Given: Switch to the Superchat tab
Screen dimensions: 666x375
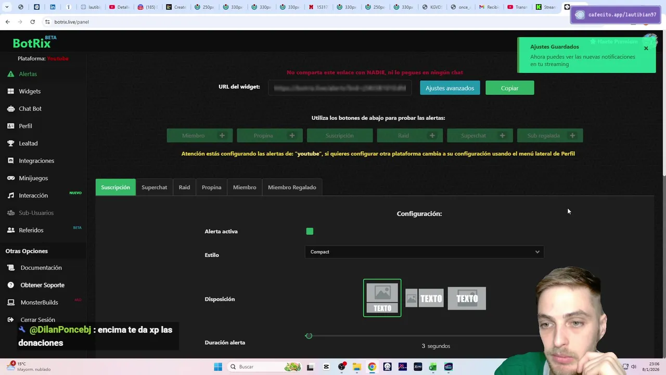Looking at the screenshot, I should pyautogui.click(x=155, y=187).
